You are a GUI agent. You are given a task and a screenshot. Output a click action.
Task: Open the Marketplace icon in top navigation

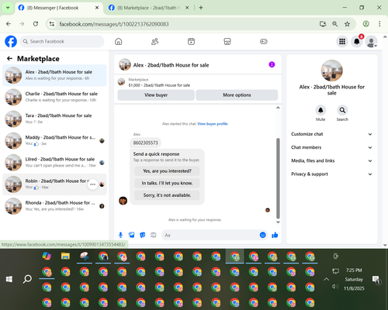point(227,41)
